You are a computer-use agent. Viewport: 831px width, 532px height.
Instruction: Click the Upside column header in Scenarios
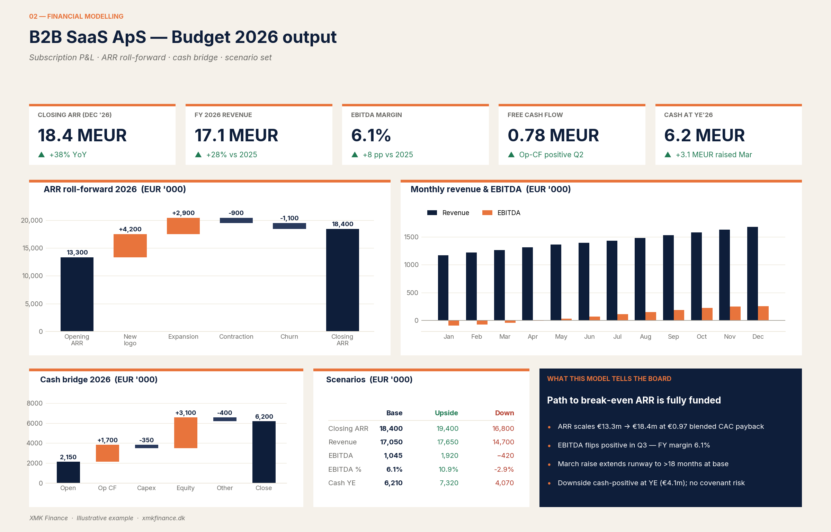coord(446,413)
